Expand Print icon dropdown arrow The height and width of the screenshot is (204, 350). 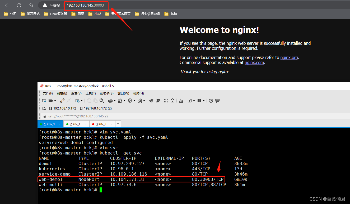pos(115,101)
